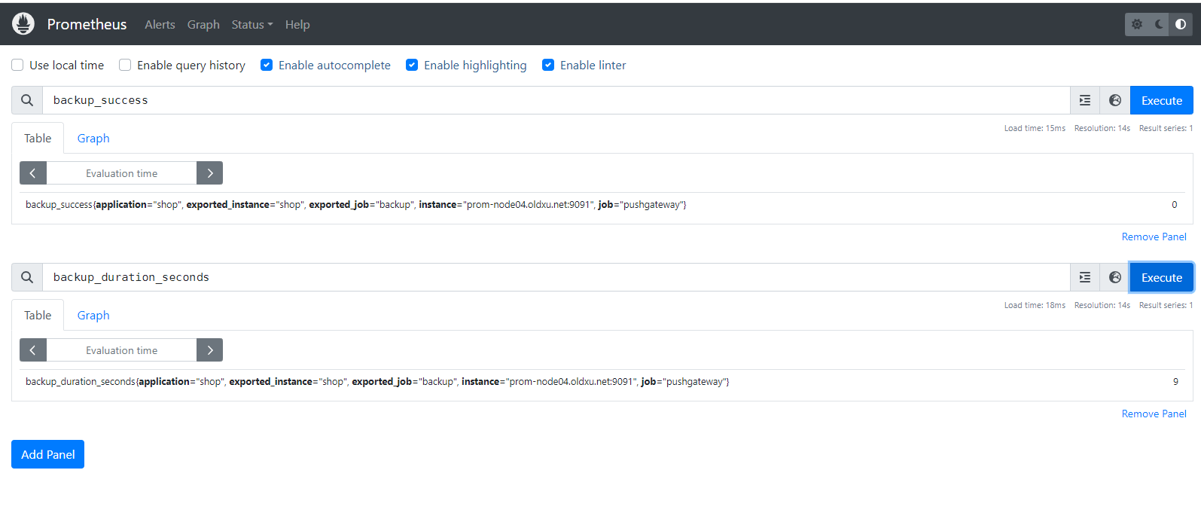Click the Prometheus flame logo
Viewport: 1201px width, 522px height.
point(23,24)
